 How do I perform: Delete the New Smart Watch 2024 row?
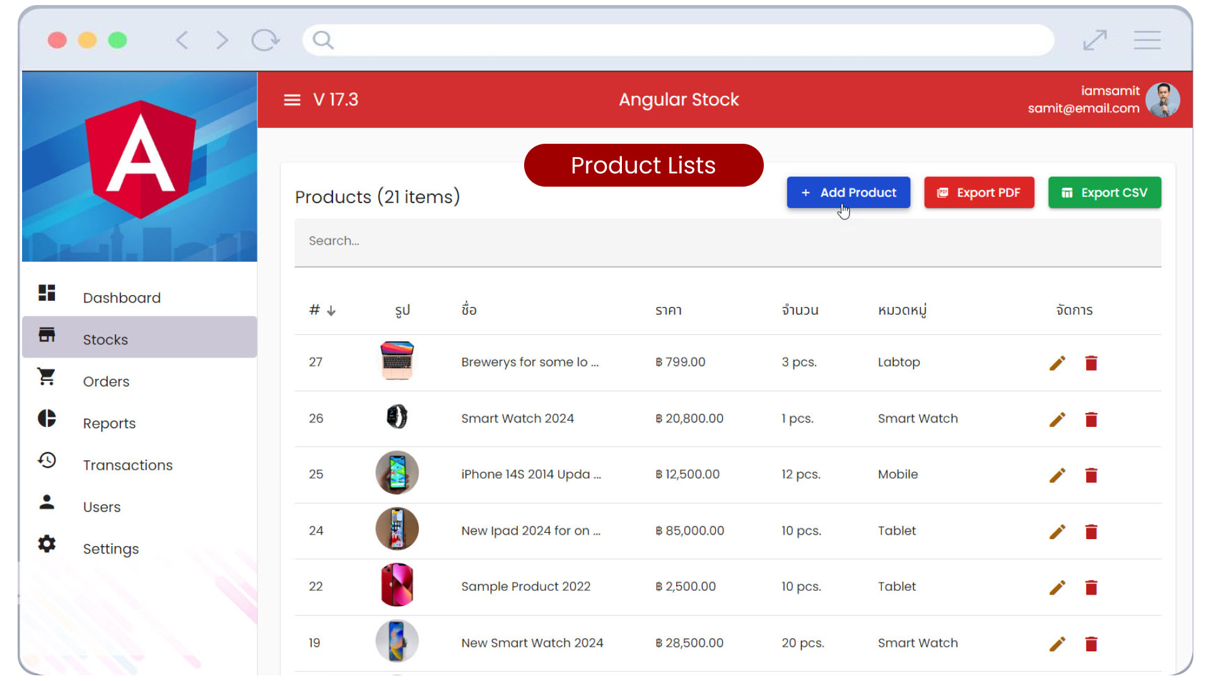pos(1091,644)
